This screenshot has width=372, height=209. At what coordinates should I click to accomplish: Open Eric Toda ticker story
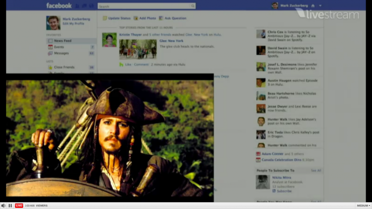coord(289,134)
